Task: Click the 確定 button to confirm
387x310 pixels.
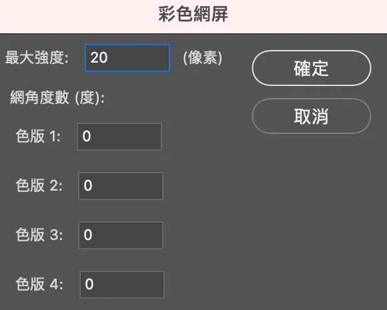Action: click(312, 68)
